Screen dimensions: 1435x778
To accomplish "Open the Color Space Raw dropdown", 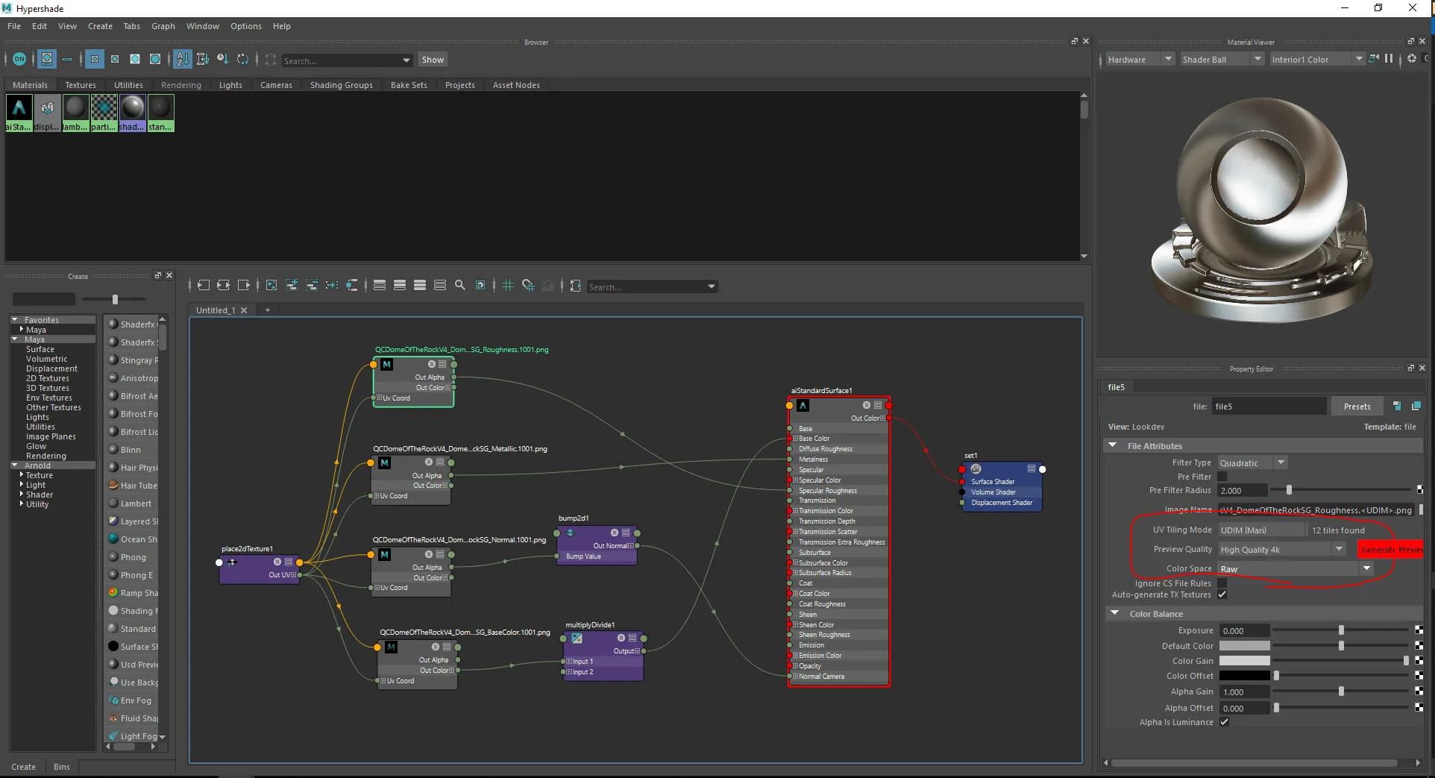I will point(1295,568).
